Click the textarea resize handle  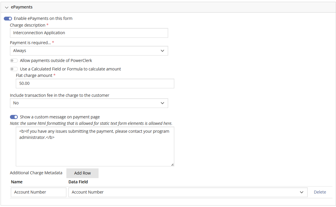pos(172,165)
